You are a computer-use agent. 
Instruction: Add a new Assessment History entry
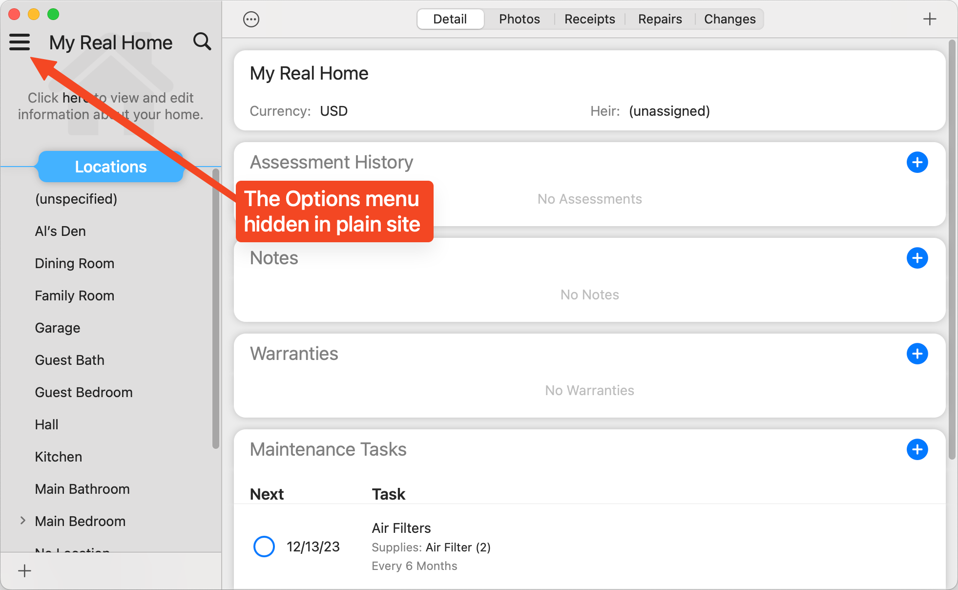(917, 162)
